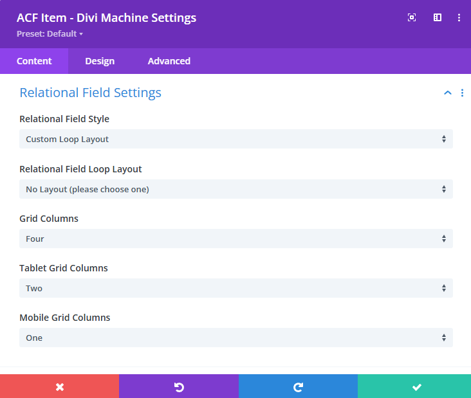The image size is (471, 398).
Task: Open the Relational Field Style dropdown
Action: click(x=236, y=139)
